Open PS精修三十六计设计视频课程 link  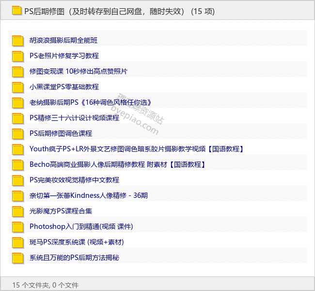click(74, 118)
